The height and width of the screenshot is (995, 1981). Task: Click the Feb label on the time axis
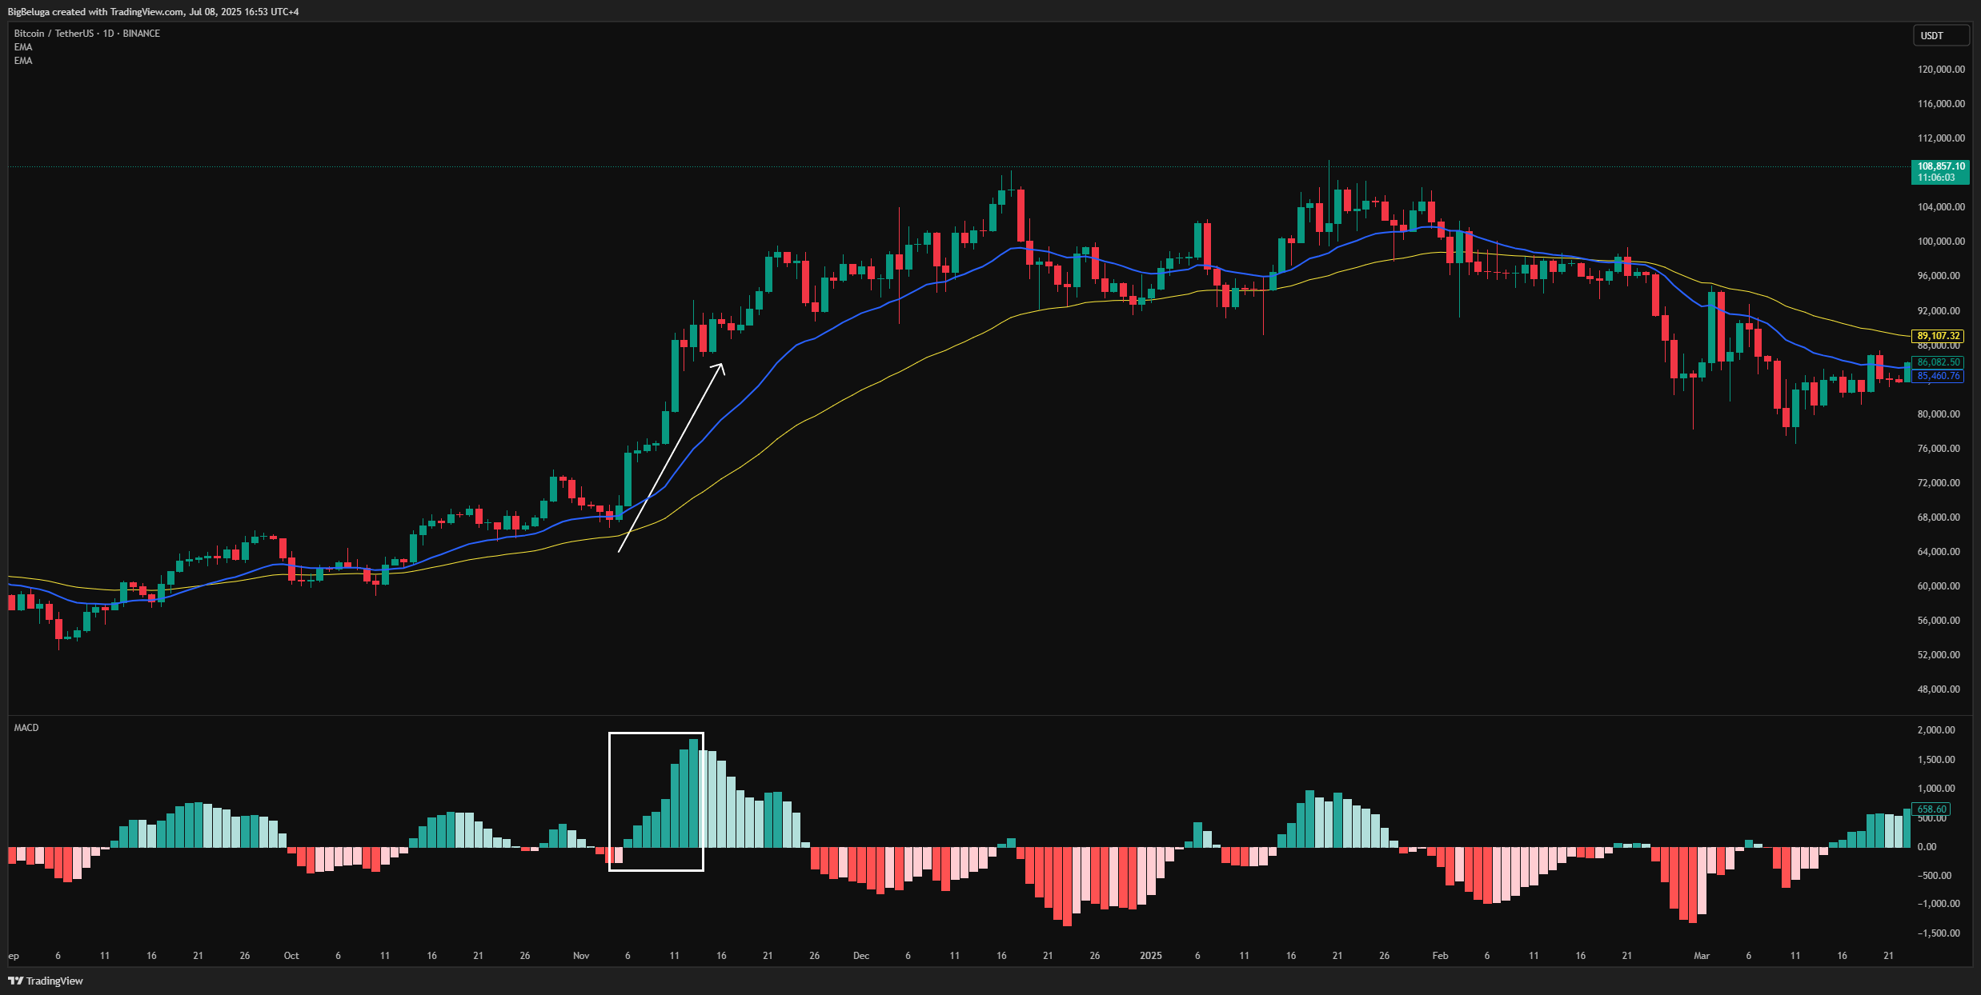(x=1441, y=956)
